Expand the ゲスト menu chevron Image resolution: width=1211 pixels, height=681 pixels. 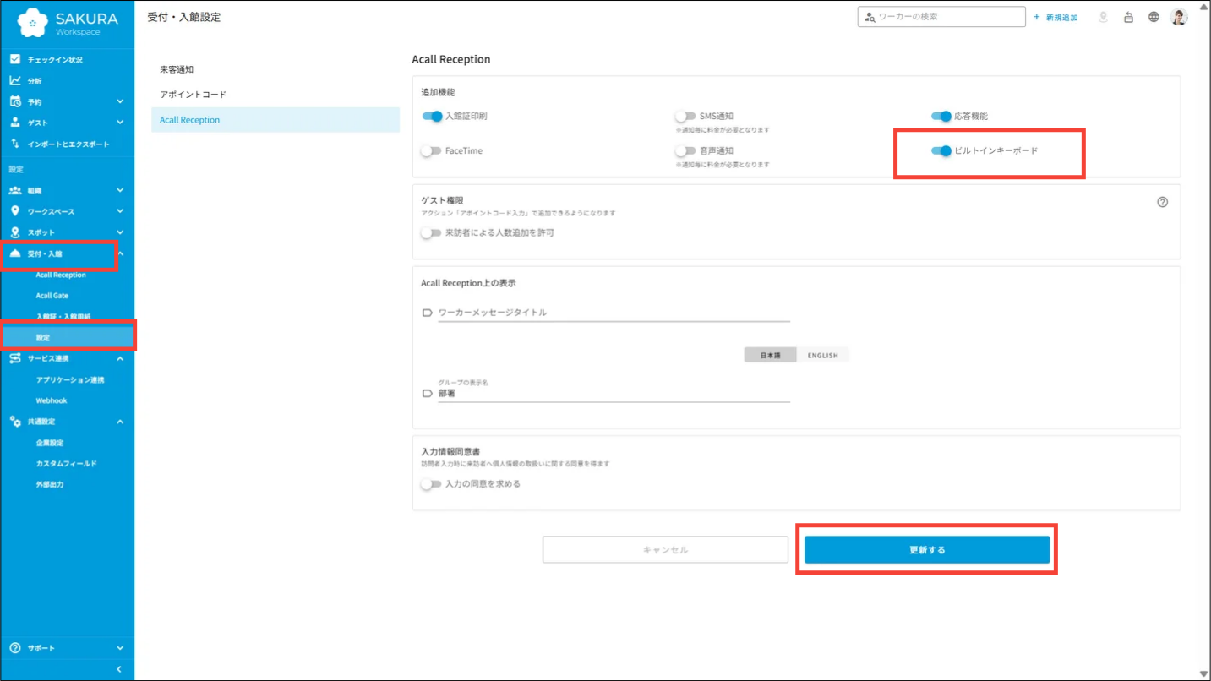pos(120,123)
